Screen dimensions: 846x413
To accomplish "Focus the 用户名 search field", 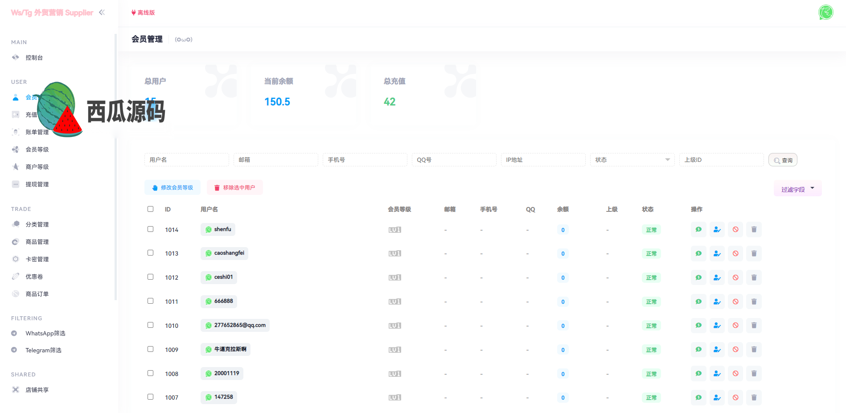I will coord(187,160).
